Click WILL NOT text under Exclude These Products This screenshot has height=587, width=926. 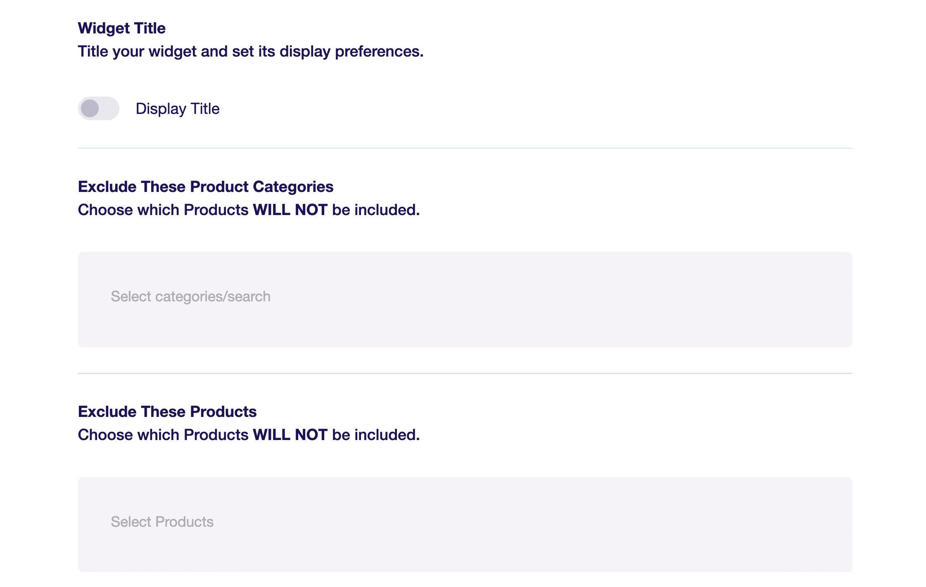pos(290,435)
